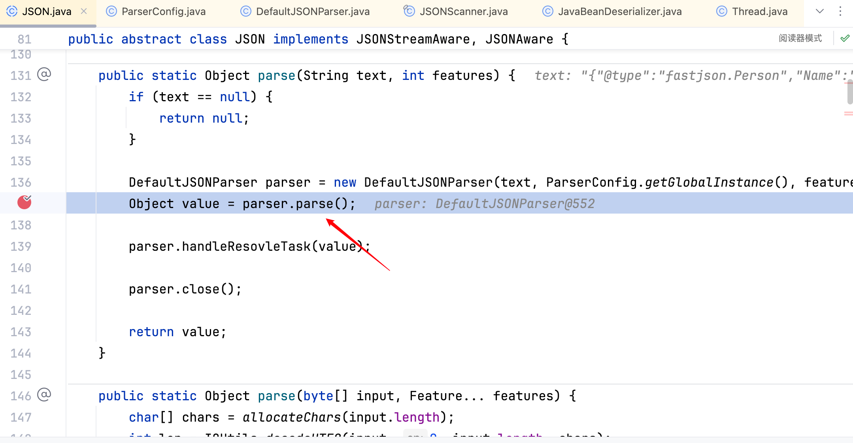This screenshot has height=443, width=853.
Task: Close the JSON.java tab
Action: (x=84, y=11)
